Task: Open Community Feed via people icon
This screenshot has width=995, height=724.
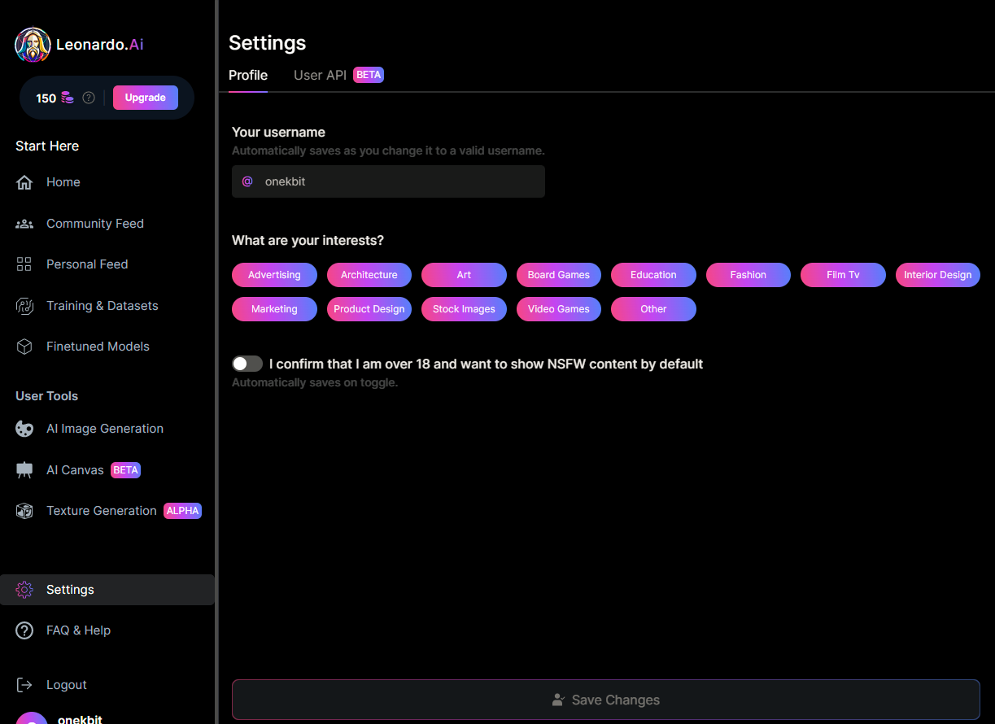Action: click(24, 224)
